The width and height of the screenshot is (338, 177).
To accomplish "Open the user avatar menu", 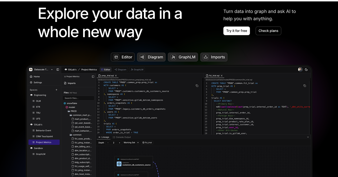I will [300, 69].
